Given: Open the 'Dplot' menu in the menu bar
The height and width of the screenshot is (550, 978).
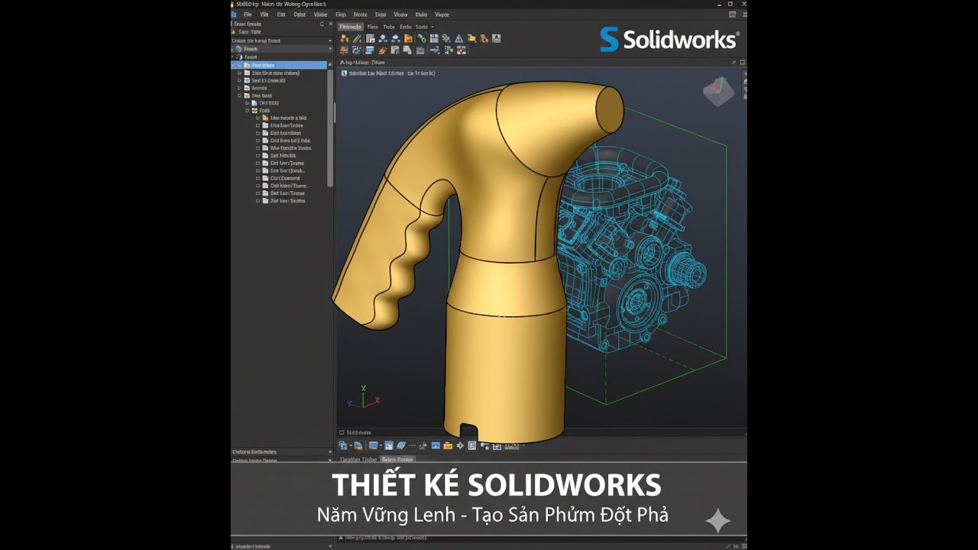Looking at the screenshot, I should (300, 15).
